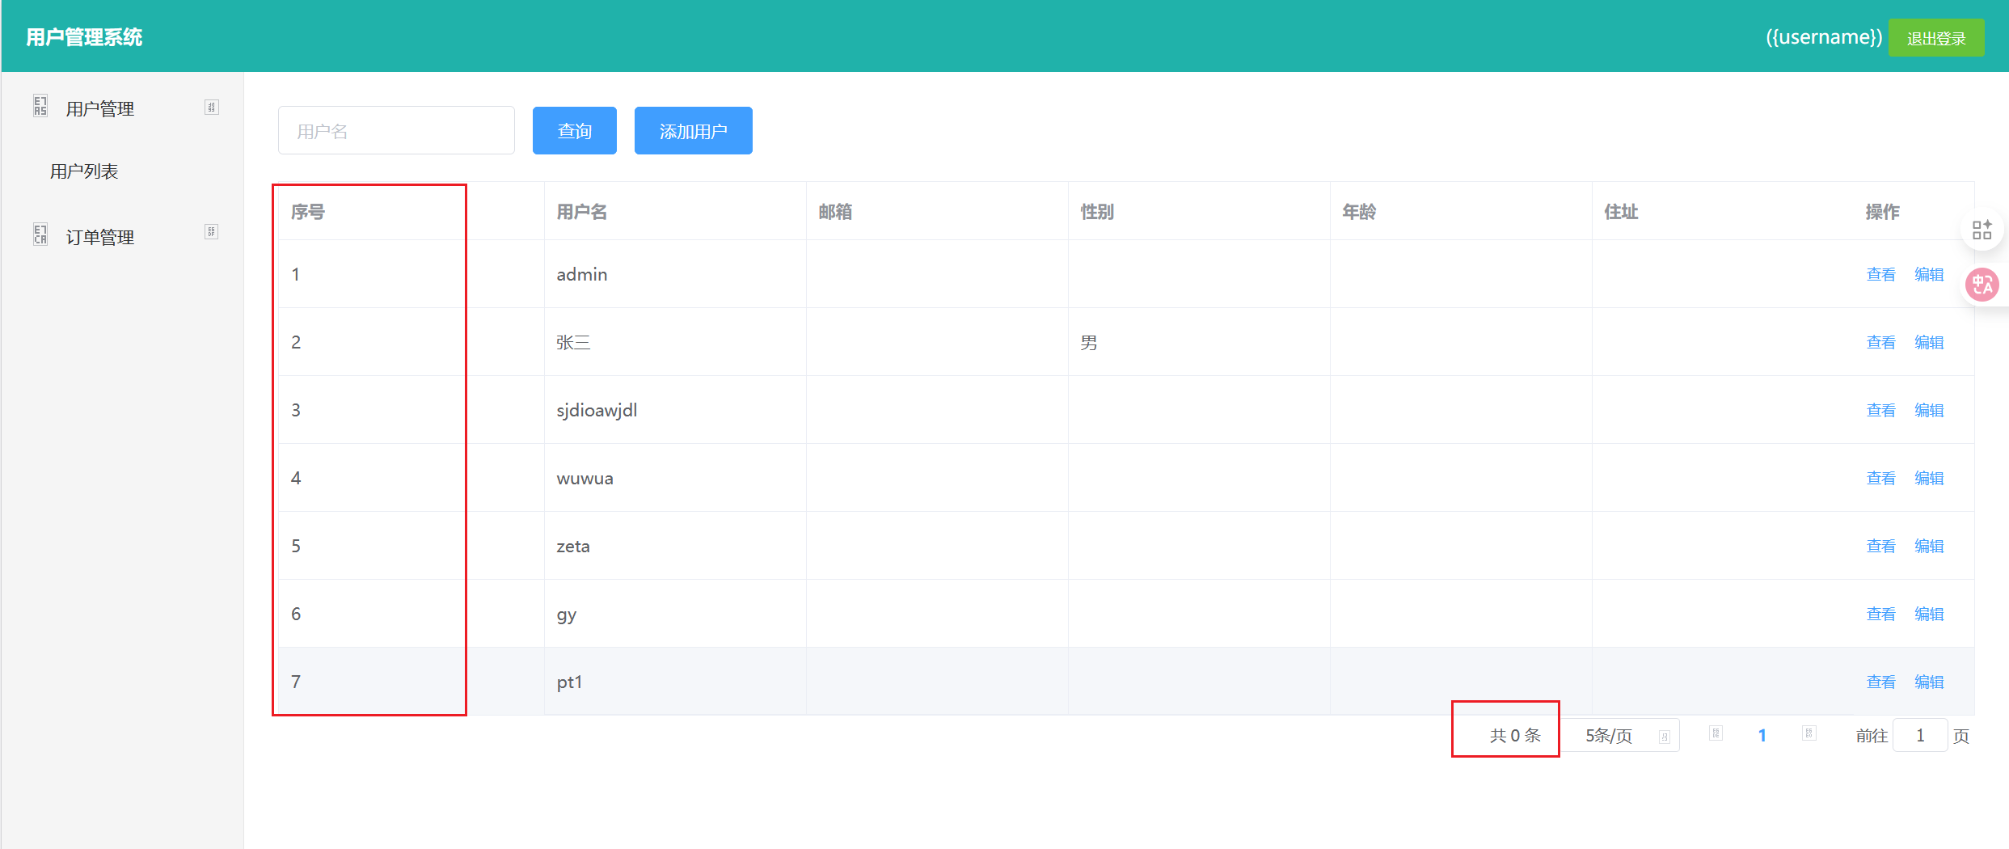
Task: Click the grid apps floating icon
Action: click(x=1982, y=230)
